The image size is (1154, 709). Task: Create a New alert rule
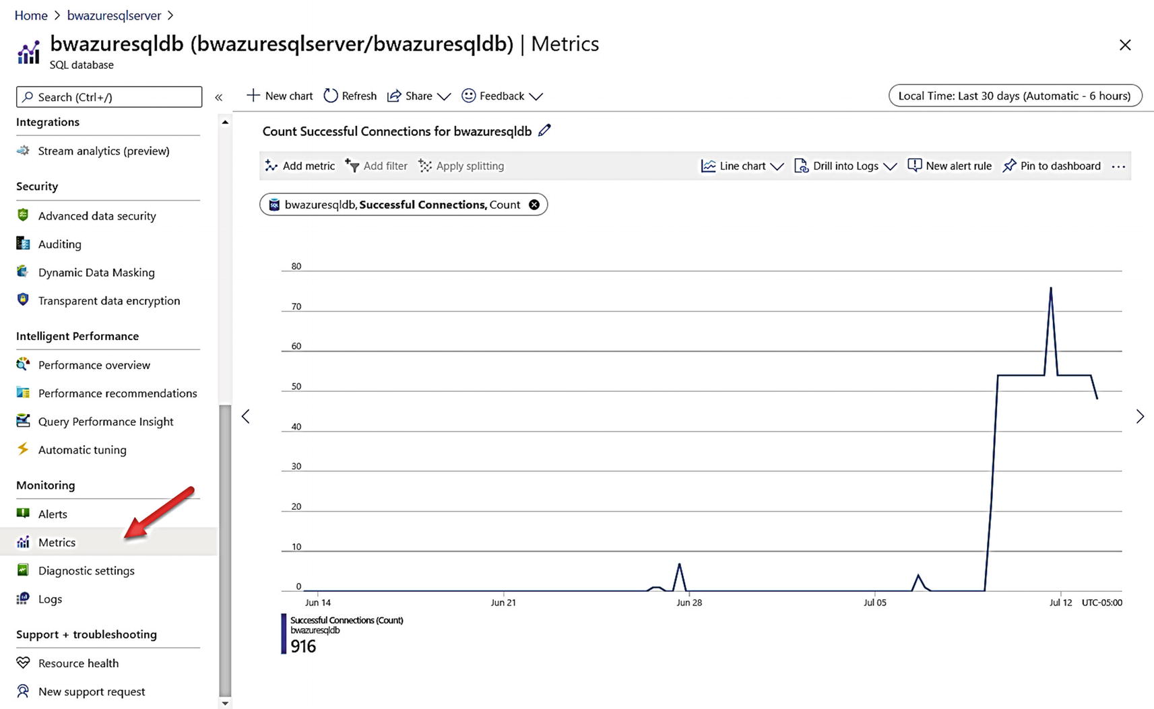pyautogui.click(x=950, y=166)
